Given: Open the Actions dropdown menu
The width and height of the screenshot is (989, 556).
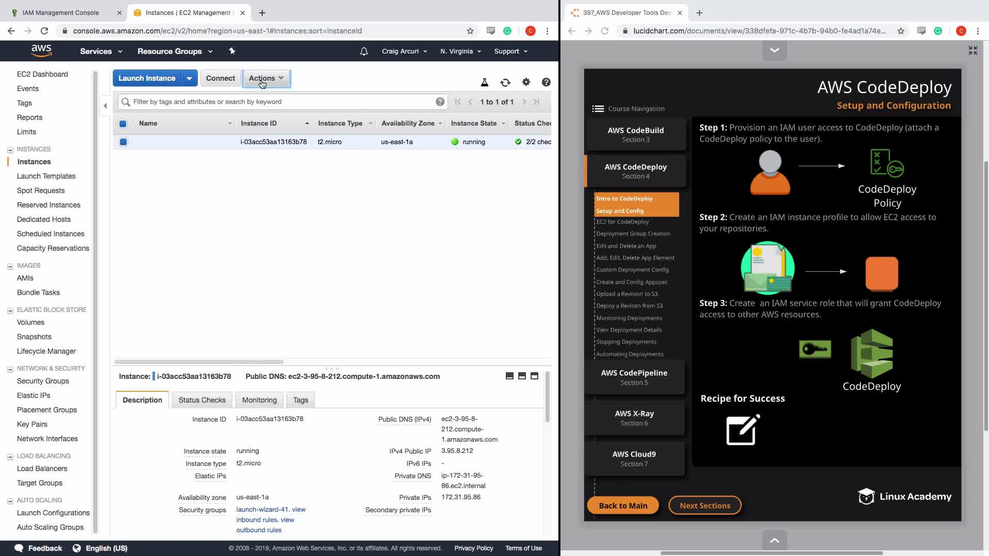Looking at the screenshot, I should [x=266, y=78].
